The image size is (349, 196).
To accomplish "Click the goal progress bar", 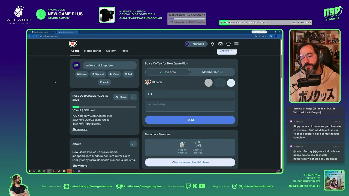I will click(x=104, y=107).
